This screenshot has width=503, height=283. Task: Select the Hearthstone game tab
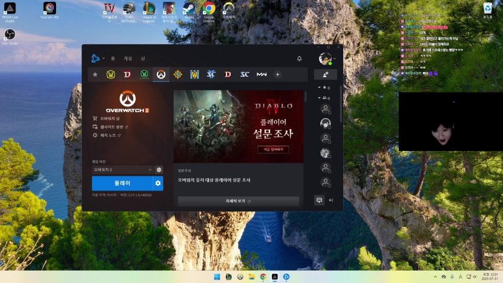177,74
